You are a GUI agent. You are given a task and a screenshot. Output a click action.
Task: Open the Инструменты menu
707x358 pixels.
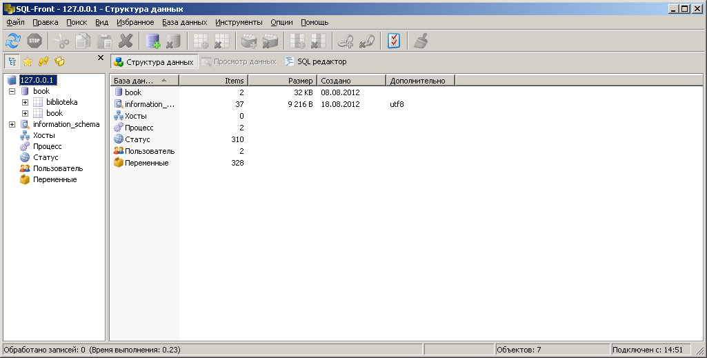[239, 22]
